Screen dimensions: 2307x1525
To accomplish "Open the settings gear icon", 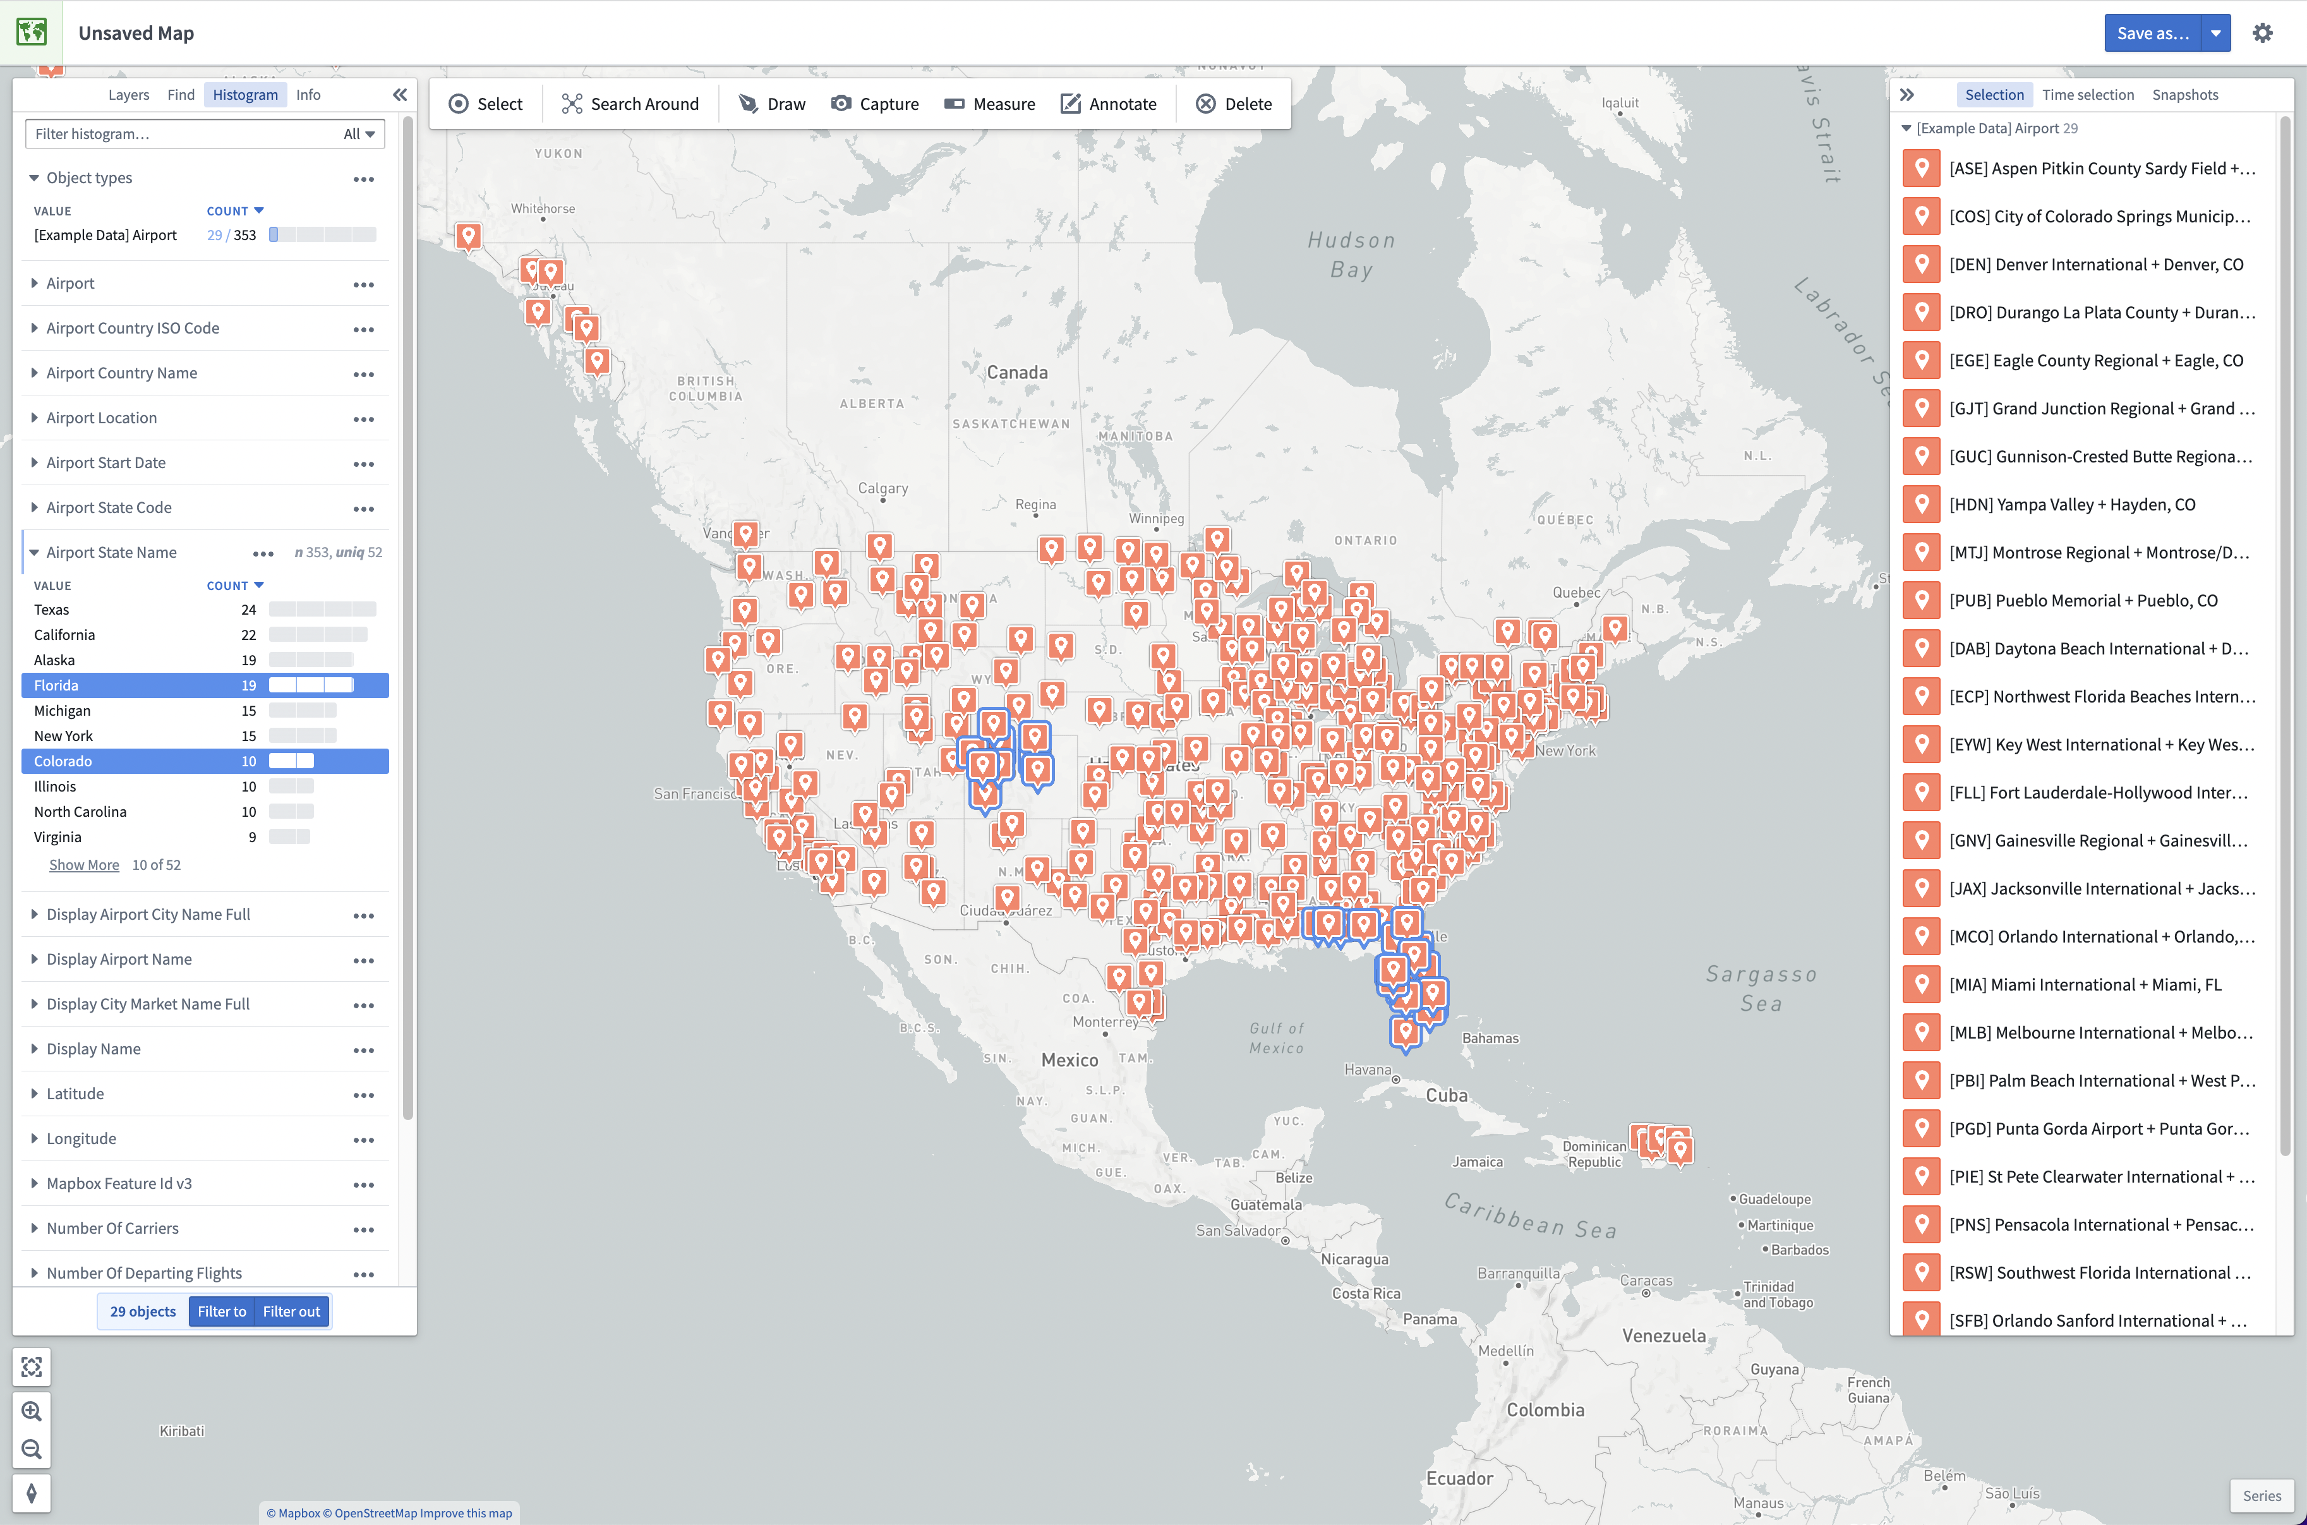I will 2262,33.
